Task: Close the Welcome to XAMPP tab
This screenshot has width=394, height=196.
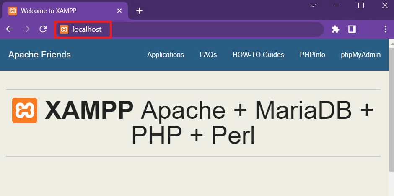Action: pyautogui.click(x=120, y=11)
